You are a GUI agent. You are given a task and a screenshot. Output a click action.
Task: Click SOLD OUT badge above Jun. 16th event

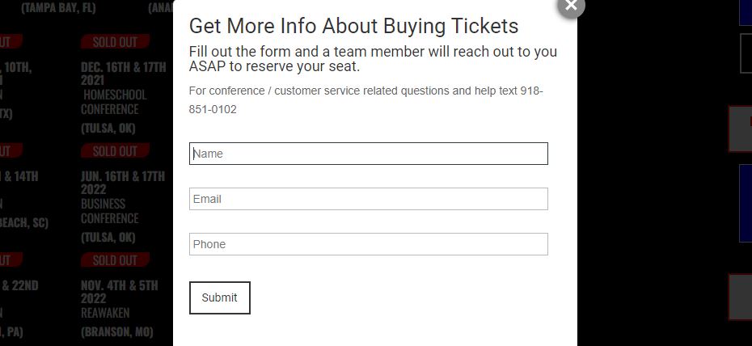pyautogui.click(x=115, y=151)
